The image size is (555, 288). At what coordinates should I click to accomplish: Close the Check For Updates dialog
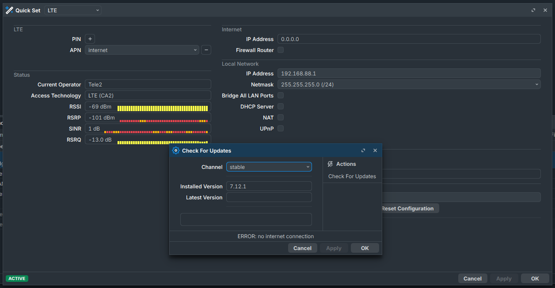point(375,151)
